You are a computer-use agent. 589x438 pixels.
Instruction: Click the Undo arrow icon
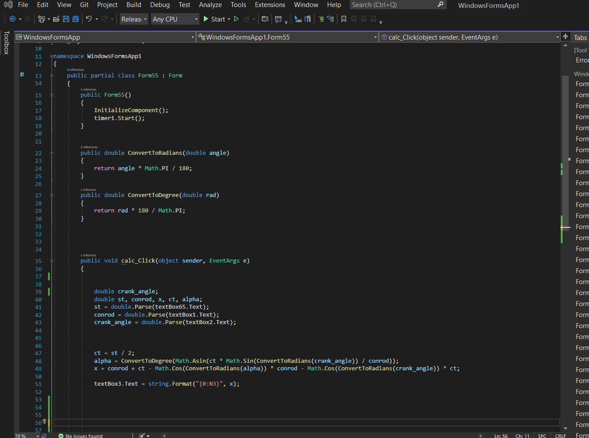click(89, 19)
